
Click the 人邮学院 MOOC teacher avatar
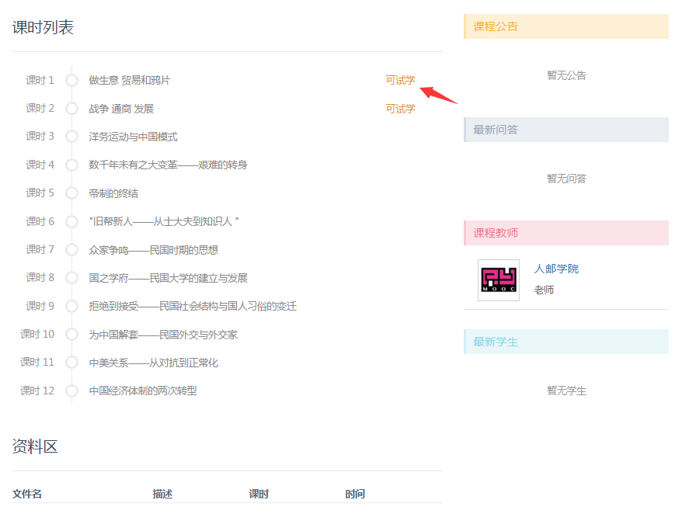499,280
